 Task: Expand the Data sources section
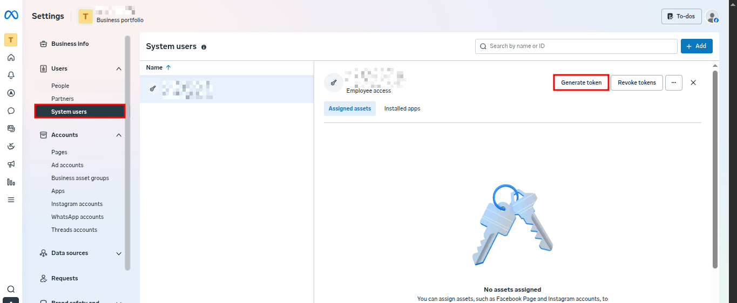click(x=119, y=253)
